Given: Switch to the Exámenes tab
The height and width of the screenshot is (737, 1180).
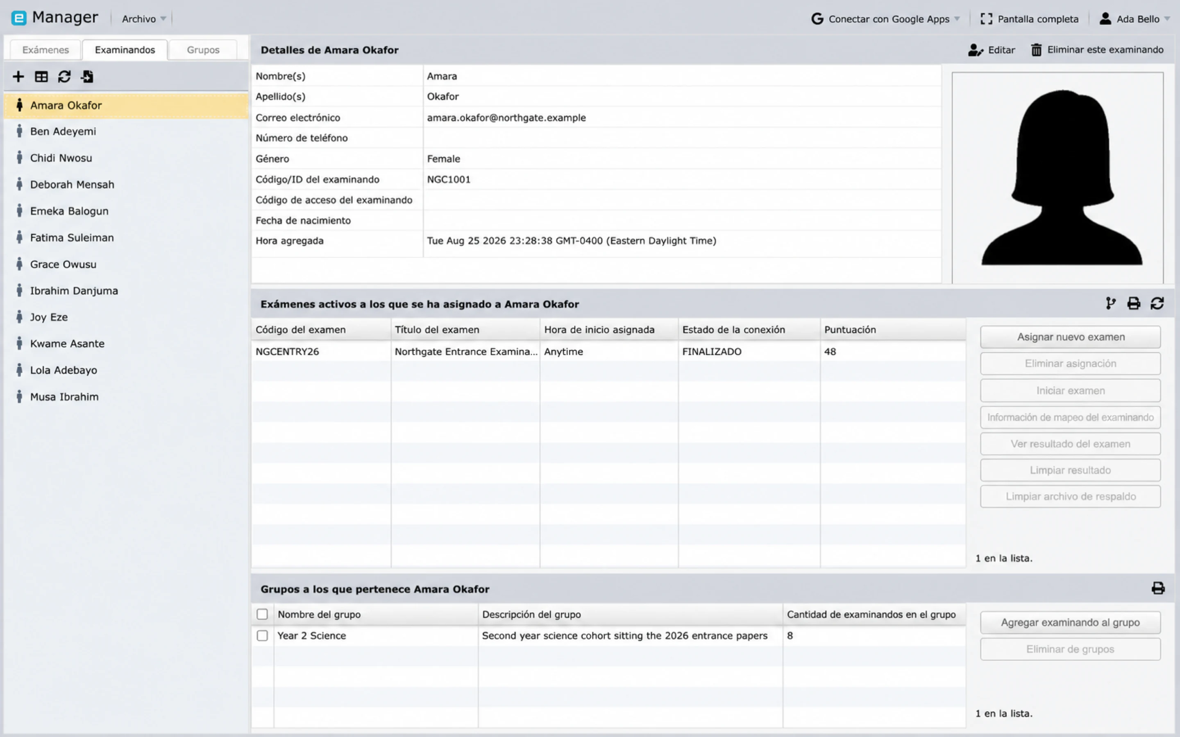Looking at the screenshot, I should tap(45, 50).
